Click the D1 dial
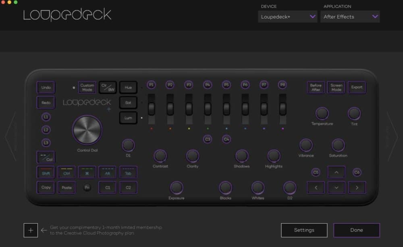Screen dimensions: 403x247 click(x=128, y=145)
